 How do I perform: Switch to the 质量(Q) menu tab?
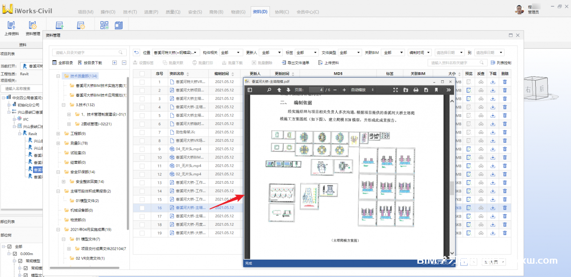[x=173, y=12]
